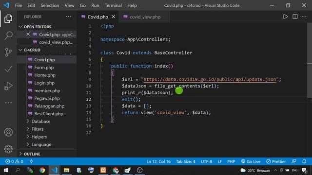Run the PHP file with play icon

click(x=285, y=17)
